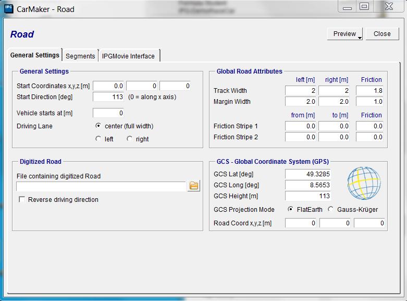This screenshot has height=301, width=407.
Task: Edit GCS Height field
Action: 308,196
